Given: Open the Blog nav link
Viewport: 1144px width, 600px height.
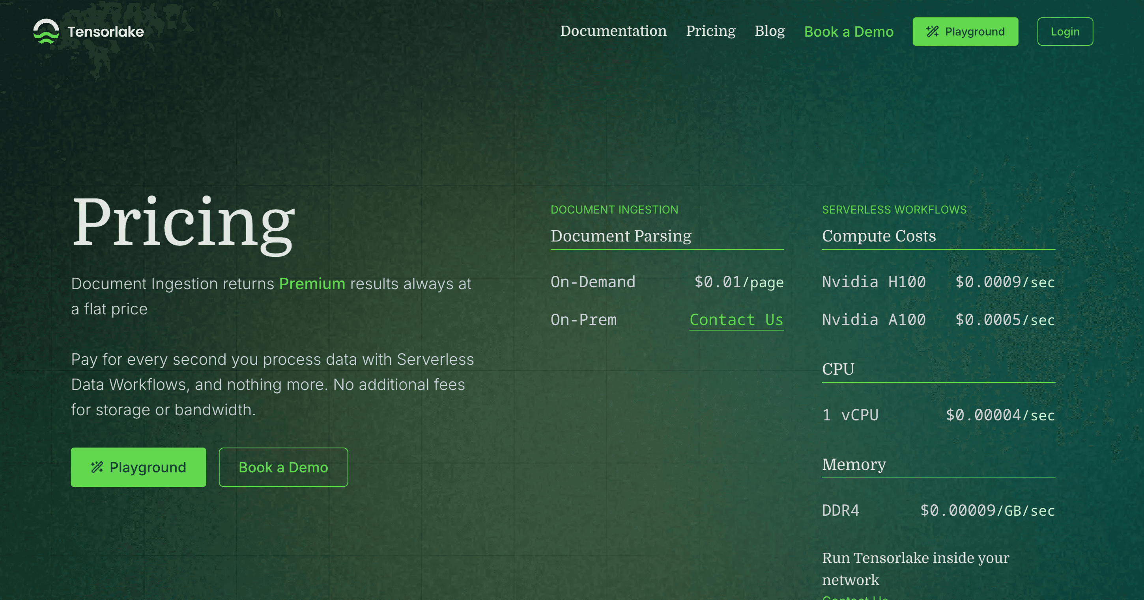Looking at the screenshot, I should tap(770, 31).
